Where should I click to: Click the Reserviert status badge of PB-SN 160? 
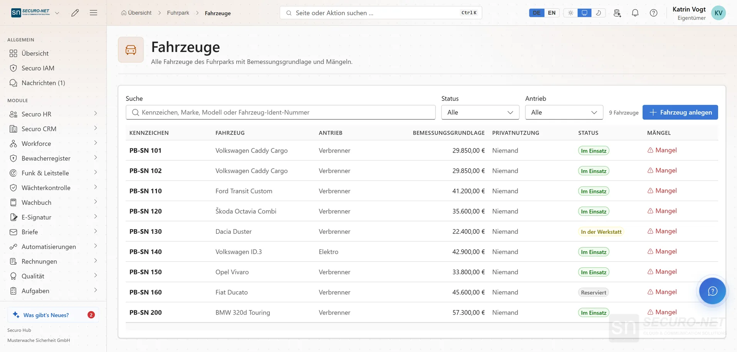593,292
